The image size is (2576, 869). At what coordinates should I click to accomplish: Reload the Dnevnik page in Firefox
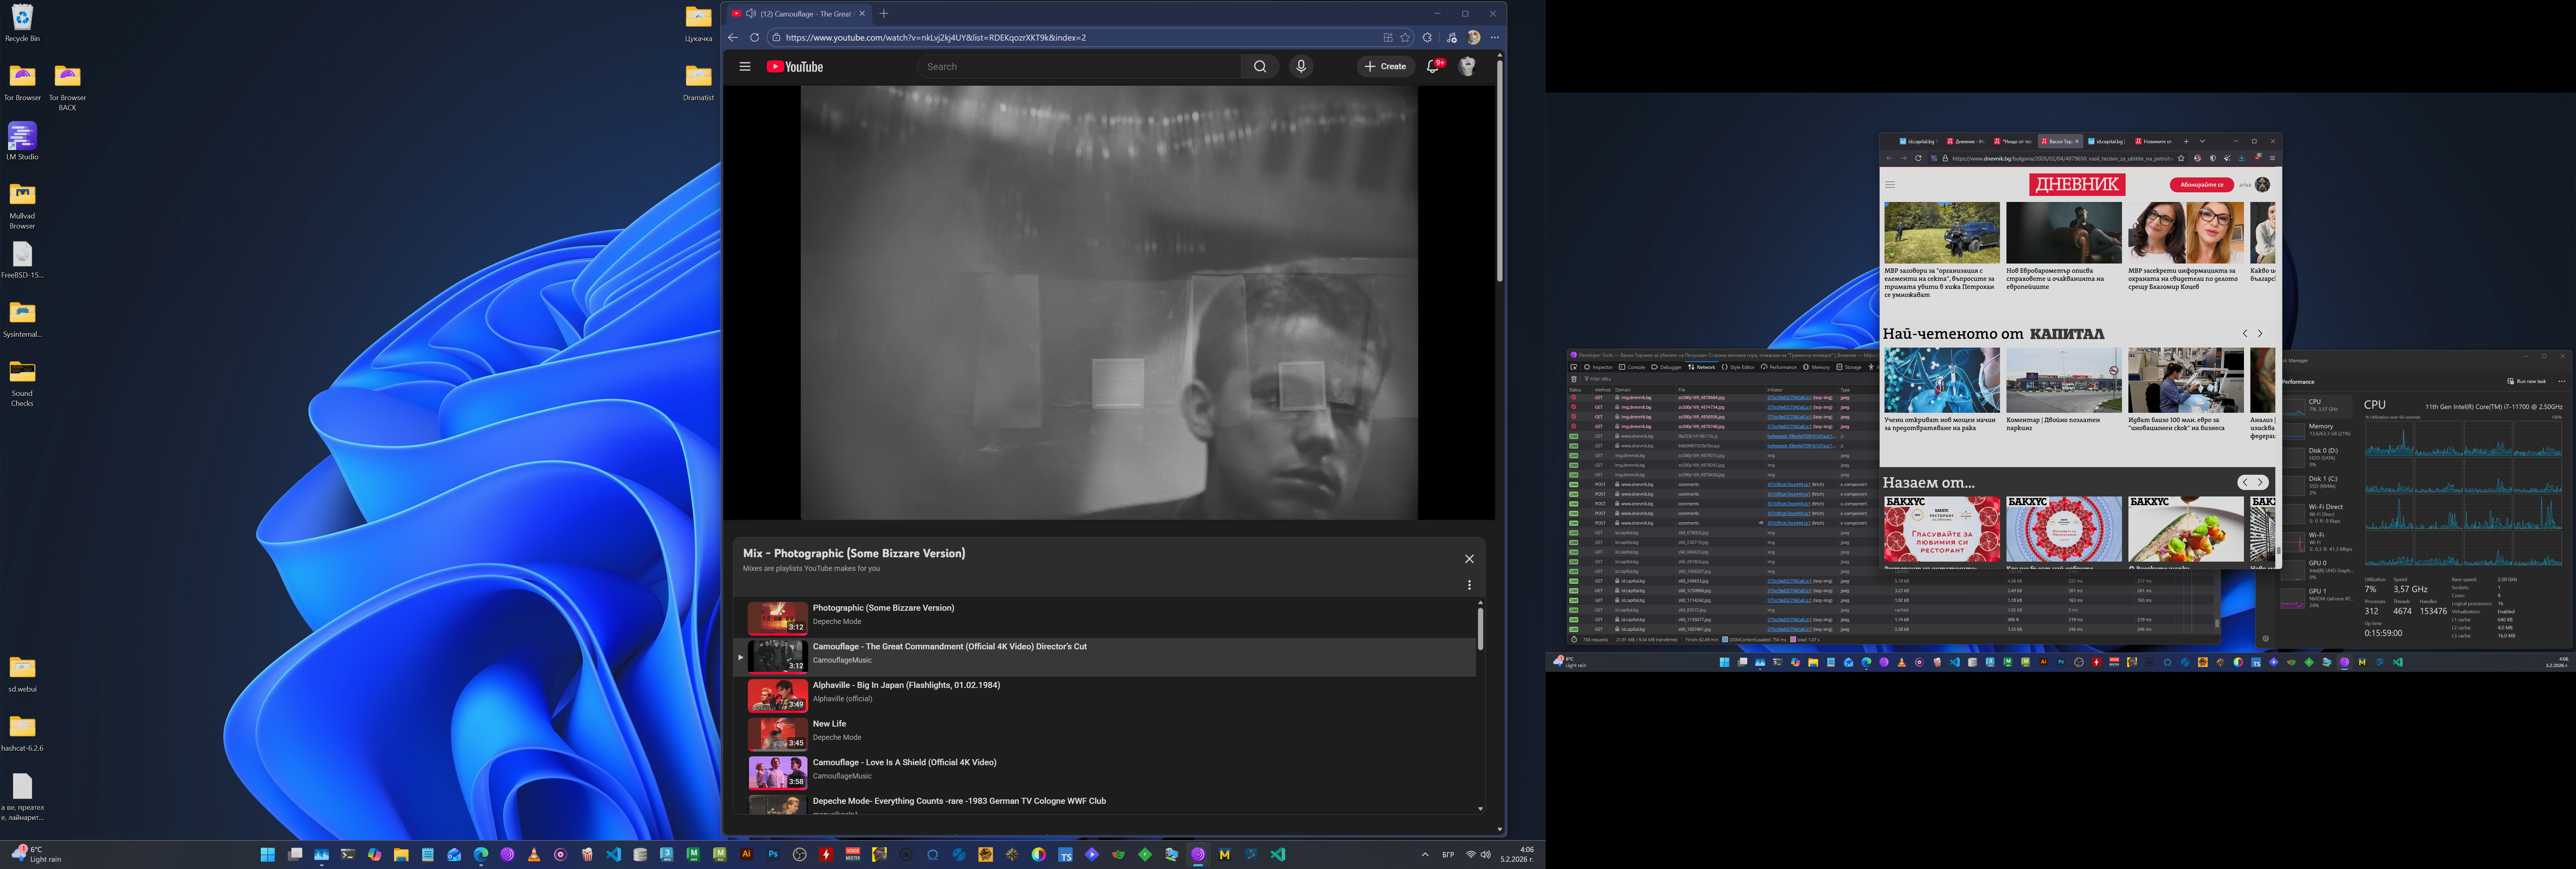tap(1918, 158)
